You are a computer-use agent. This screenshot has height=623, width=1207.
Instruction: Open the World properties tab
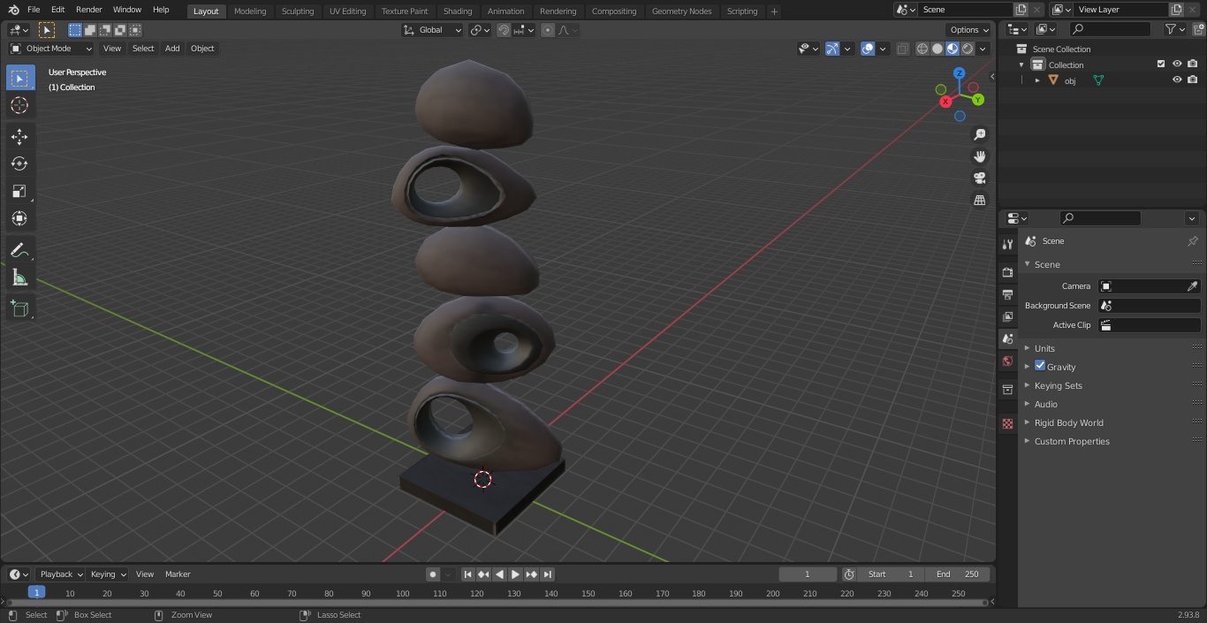point(1007,361)
